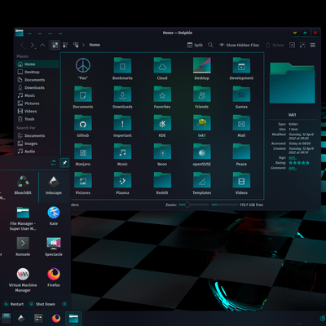This screenshot has height=326, width=326.
Task: Go forward with the Dolphin forward arrow
Action: click(33, 45)
